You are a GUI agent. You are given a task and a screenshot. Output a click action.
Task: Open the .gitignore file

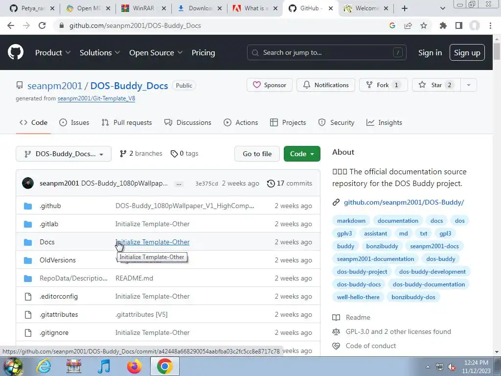click(54, 332)
